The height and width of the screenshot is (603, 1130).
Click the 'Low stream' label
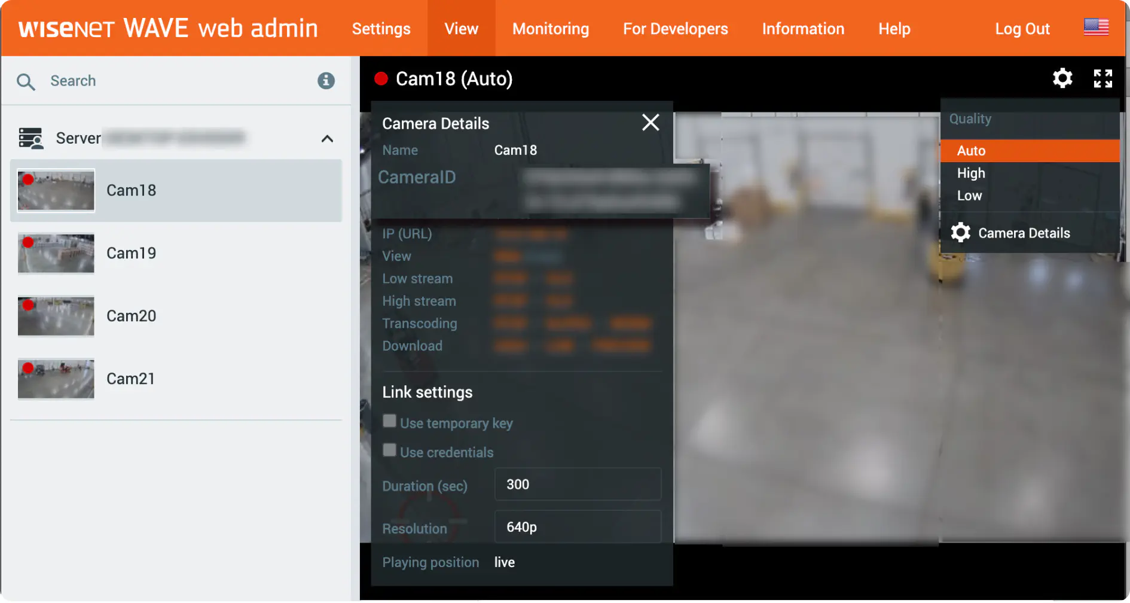[417, 279]
